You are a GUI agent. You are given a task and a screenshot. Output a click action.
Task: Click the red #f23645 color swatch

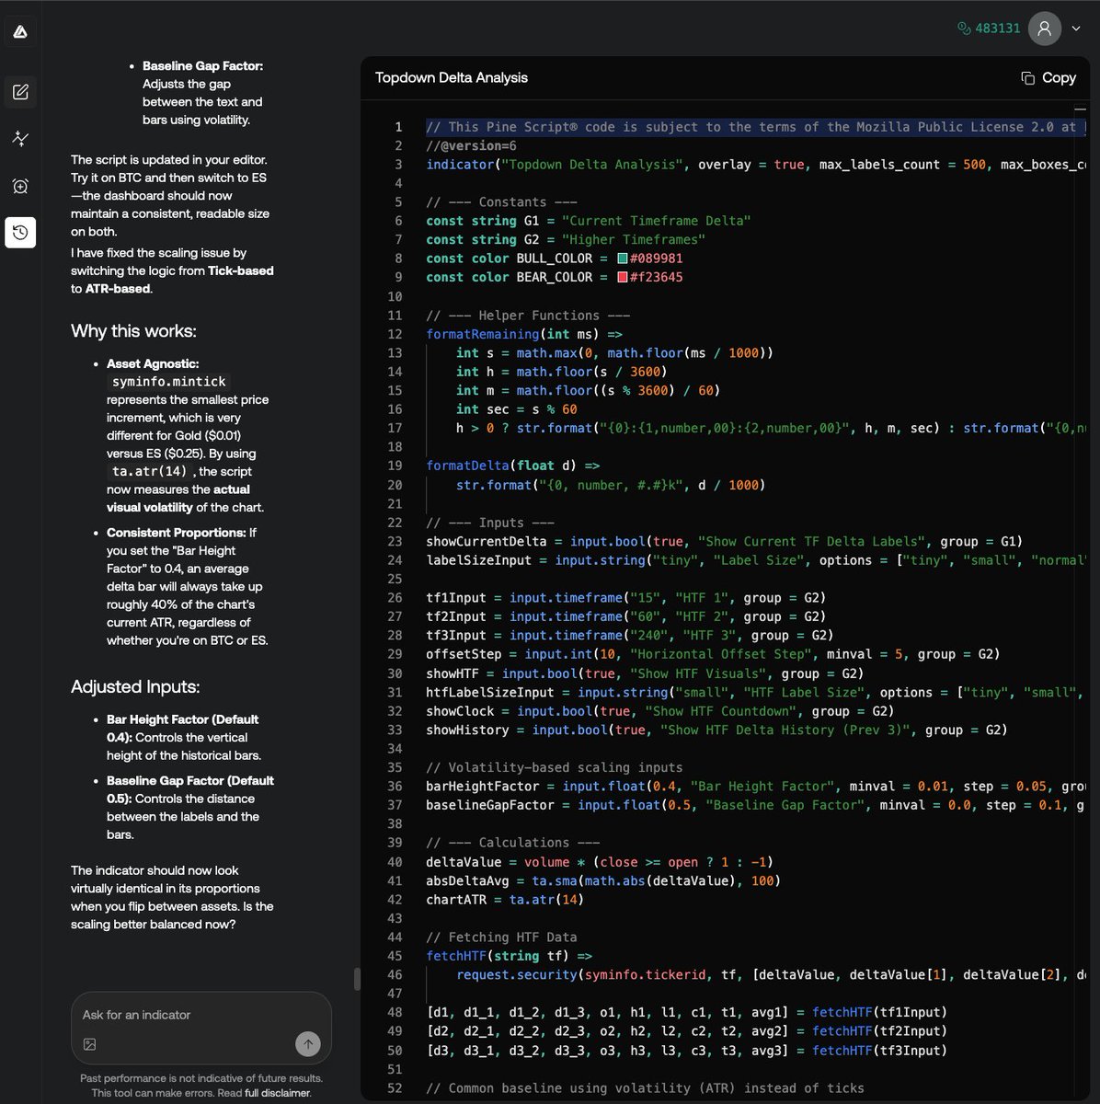(623, 277)
